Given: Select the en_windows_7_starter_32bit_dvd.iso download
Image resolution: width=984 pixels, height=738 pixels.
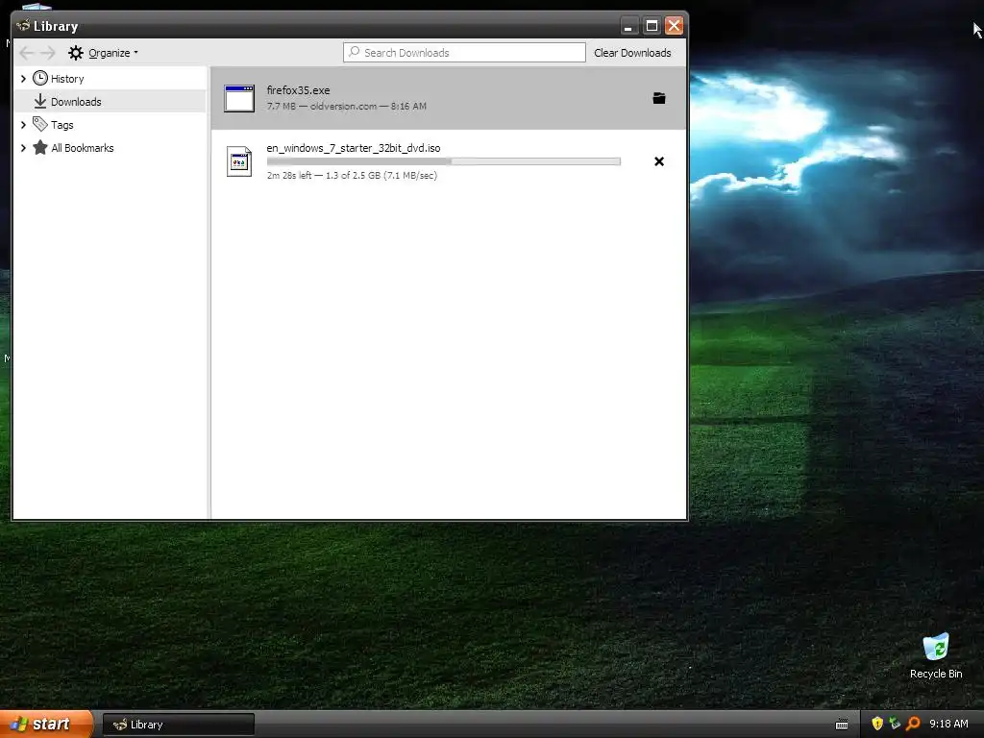Looking at the screenshot, I should pos(448,161).
